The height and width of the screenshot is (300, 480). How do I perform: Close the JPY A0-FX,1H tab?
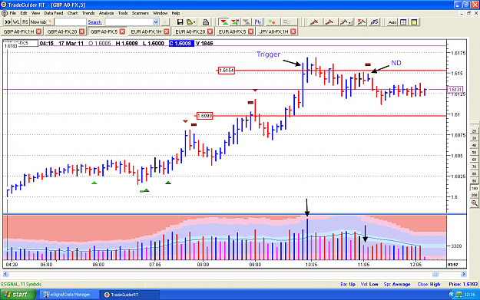(x=293, y=31)
